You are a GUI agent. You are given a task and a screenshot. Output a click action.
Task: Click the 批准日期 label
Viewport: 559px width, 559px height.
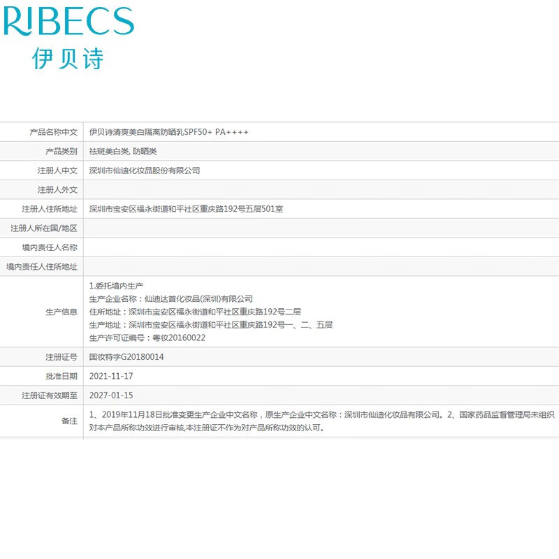pyautogui.click(x=61, y=377)
